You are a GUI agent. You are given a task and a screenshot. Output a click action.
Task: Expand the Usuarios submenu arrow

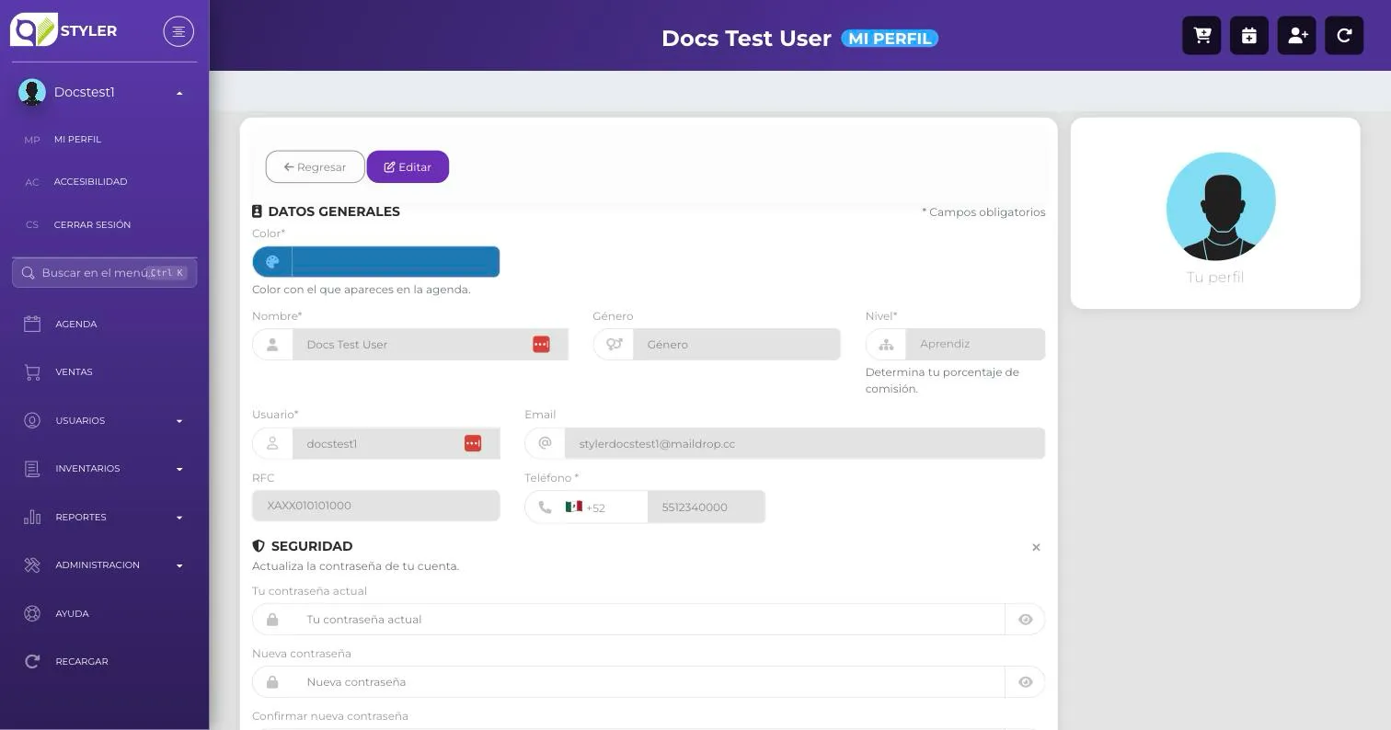point(179,421)
